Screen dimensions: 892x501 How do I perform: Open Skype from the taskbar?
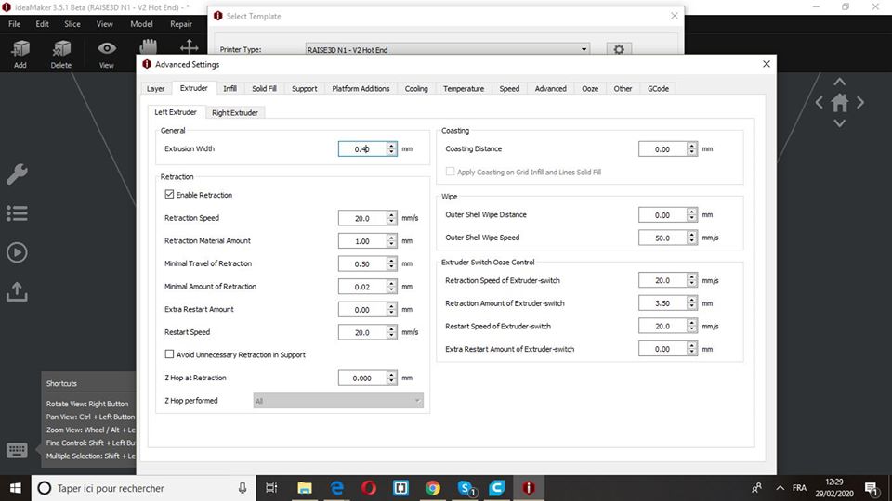coord(466,488)
